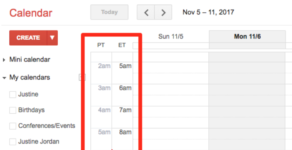This screenshot has width=292, height=150.
Task: Click the Sunday all-day event row
Action: [171, 46]
